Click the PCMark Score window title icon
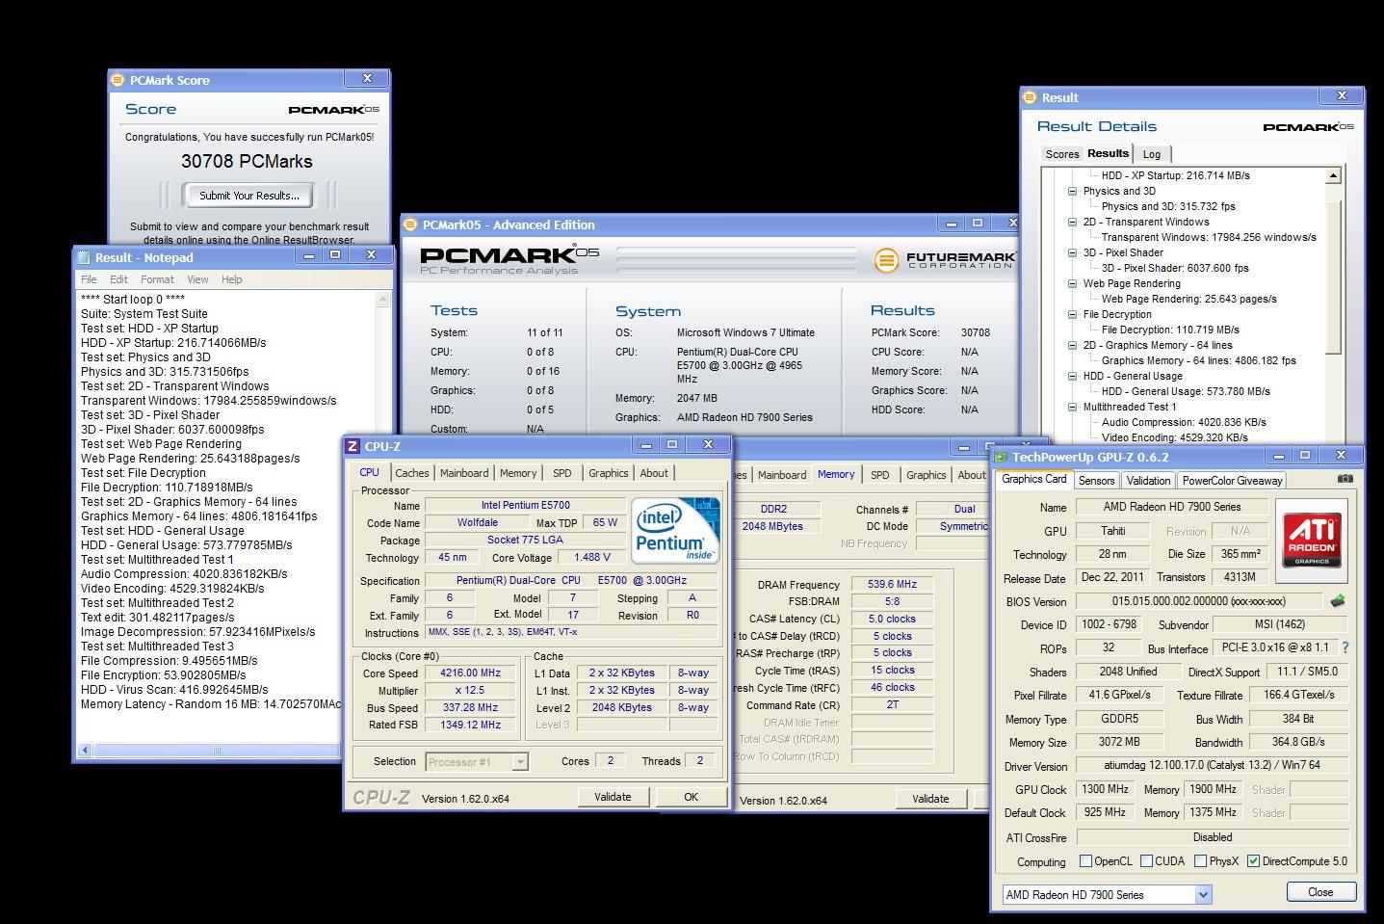 [118, 80]
